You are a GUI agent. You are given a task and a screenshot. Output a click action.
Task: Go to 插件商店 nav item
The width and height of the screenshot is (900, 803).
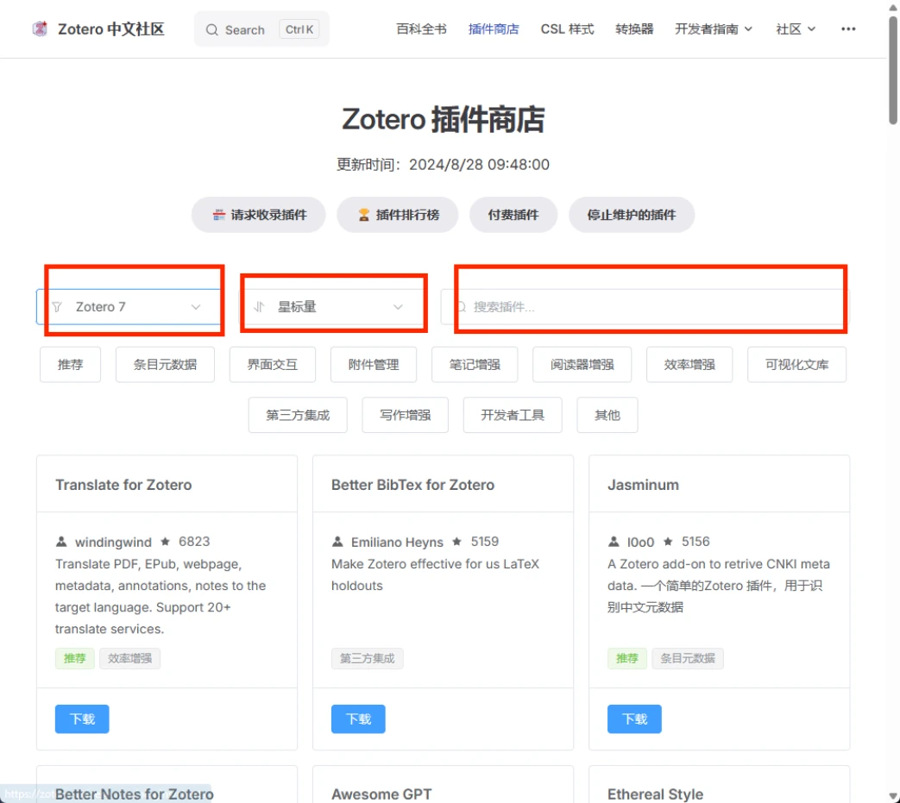pos(494,28)
